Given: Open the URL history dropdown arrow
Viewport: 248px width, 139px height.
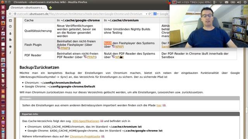Looking at the screenshot, I should (146, 14).
